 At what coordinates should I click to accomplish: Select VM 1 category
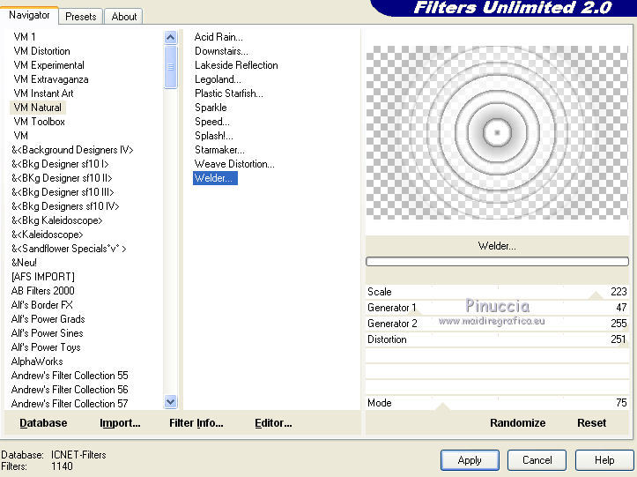click(25, 37)
